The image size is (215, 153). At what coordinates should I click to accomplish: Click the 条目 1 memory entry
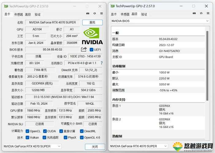[158, 110]
